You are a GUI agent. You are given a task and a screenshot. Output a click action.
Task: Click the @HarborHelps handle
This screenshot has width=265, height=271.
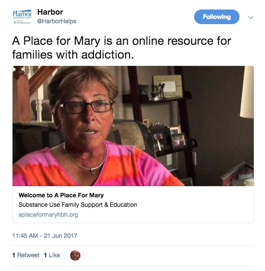pyautogui.click(x=57, y=21)
